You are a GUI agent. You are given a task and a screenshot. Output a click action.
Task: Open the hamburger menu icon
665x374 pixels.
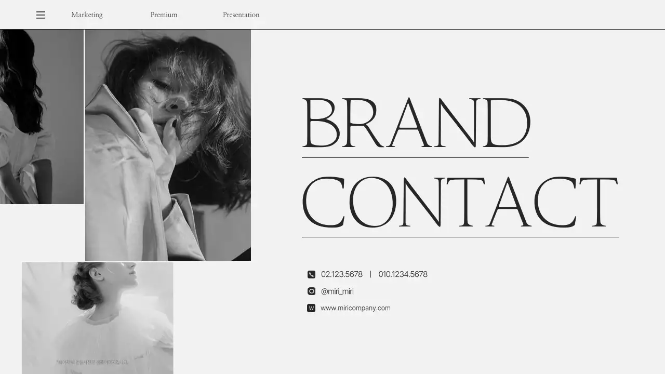point(41,15)
